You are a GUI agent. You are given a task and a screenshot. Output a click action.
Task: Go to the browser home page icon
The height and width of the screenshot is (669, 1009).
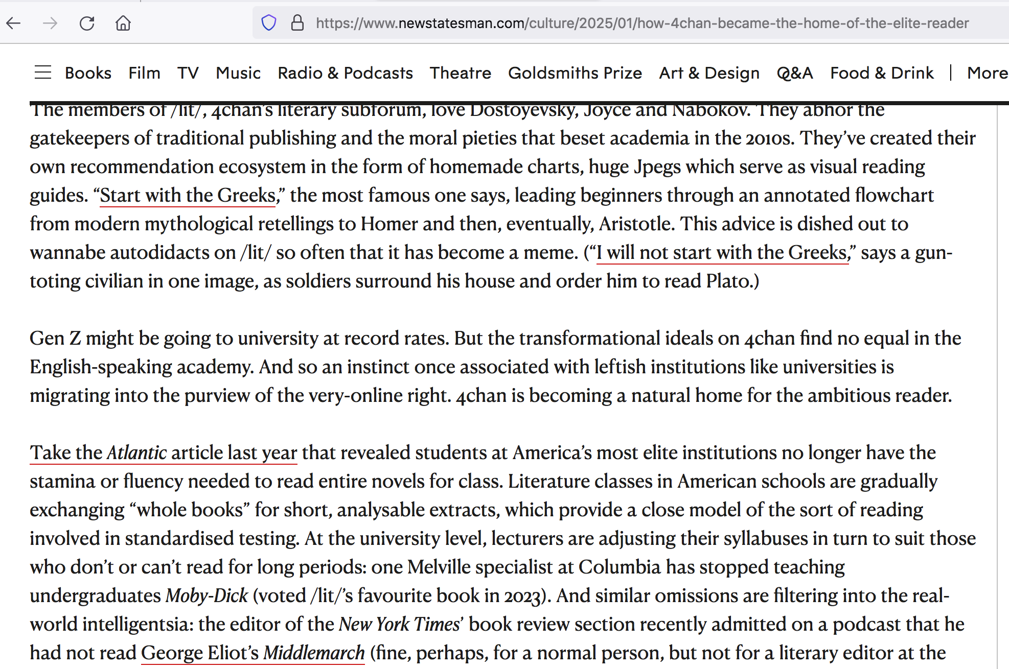[123, 23]
